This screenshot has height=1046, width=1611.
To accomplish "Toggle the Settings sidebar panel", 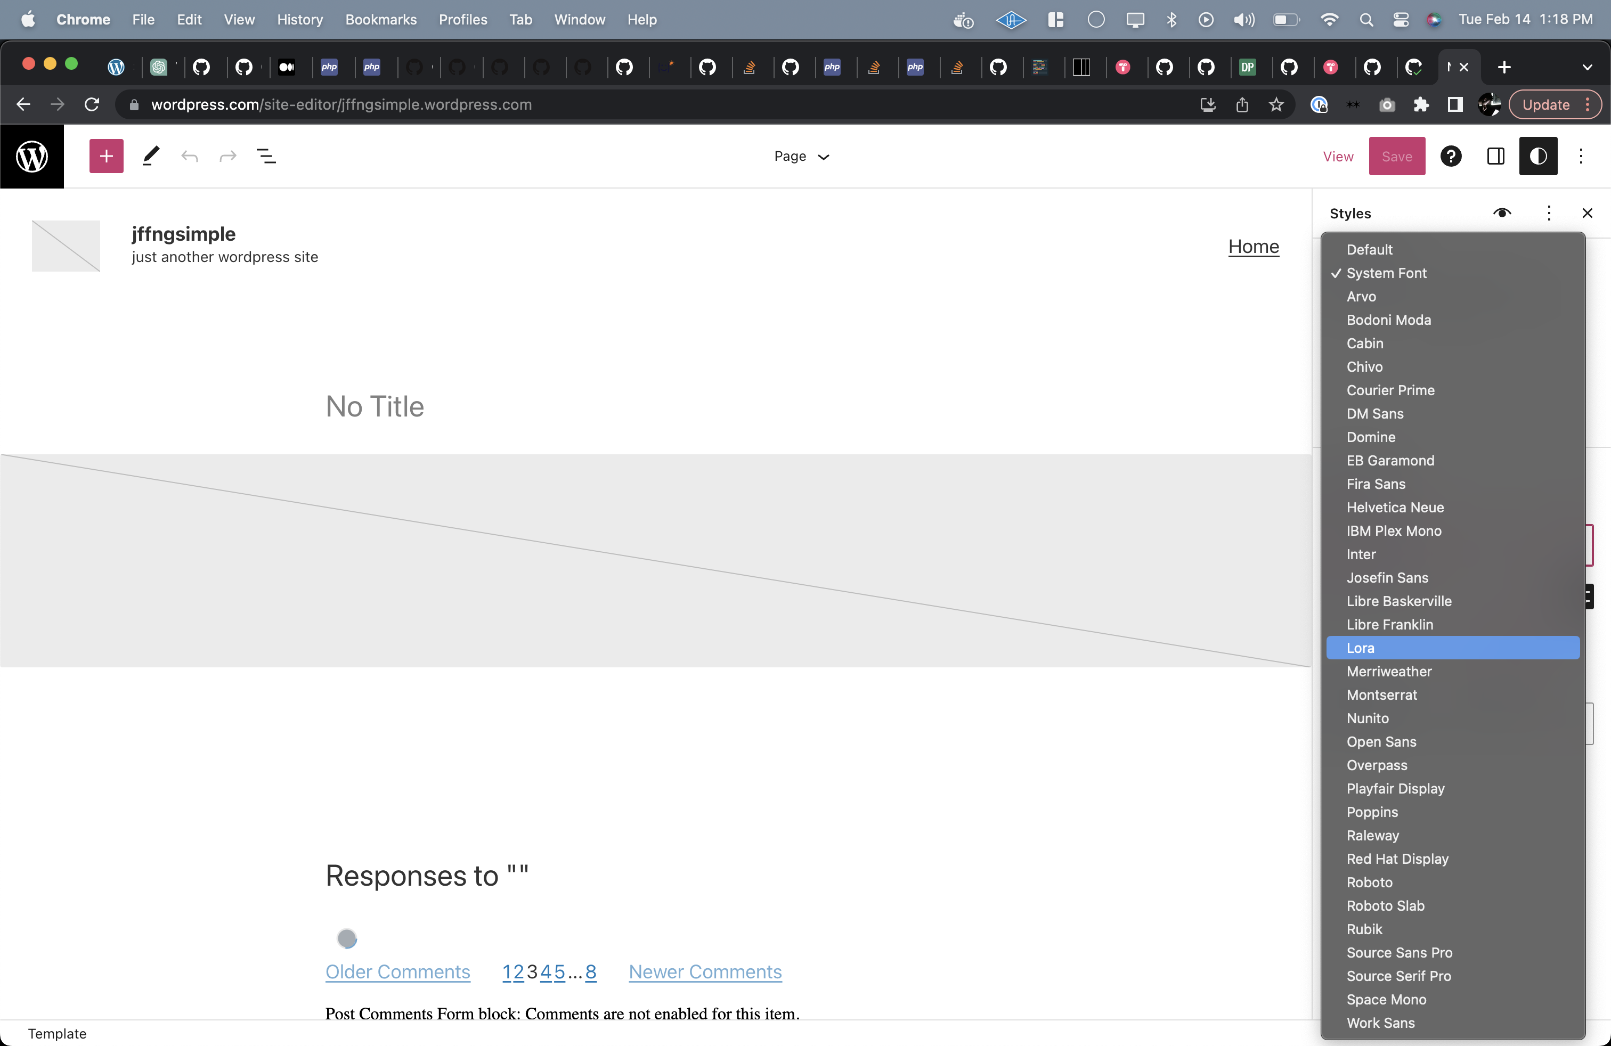I will [1495, 156].
